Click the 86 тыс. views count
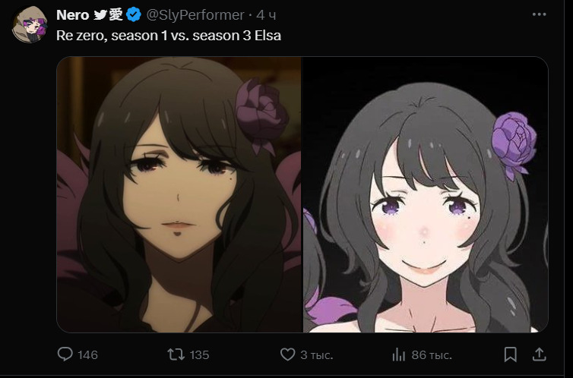This screenshot has width=573, height=378. (x=432, y=354)
